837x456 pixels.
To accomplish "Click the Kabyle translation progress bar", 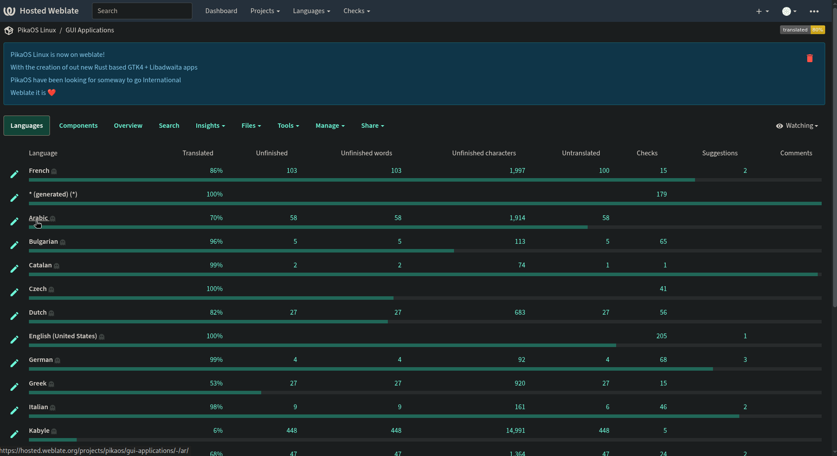I will (425, 440).
